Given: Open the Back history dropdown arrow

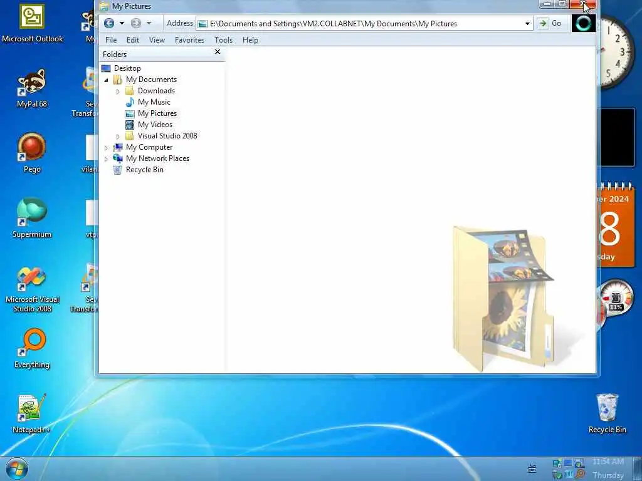Looking at the screenshot, I should (x=122, y=23).
